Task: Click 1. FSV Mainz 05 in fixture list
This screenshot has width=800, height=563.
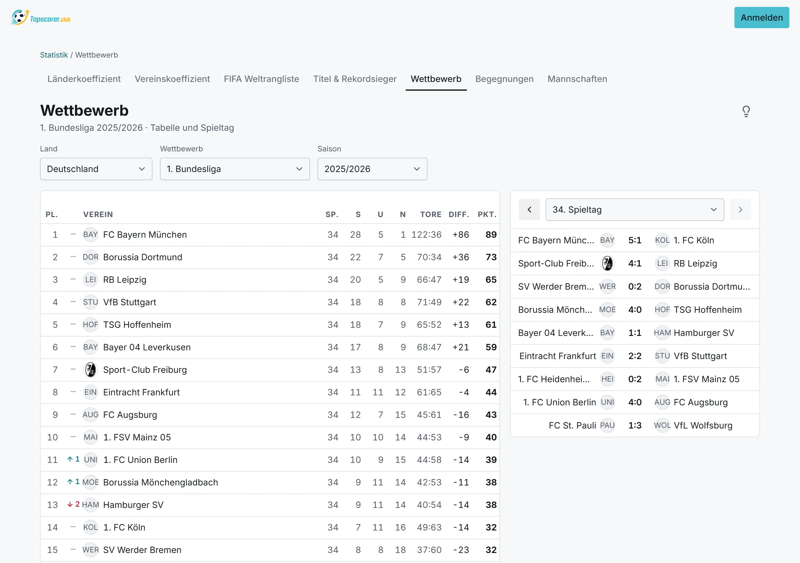Action: 706,379
